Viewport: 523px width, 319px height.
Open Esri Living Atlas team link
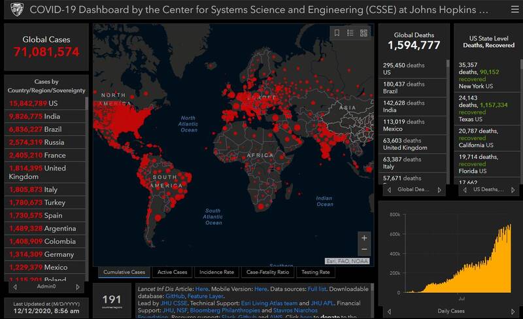269,303
